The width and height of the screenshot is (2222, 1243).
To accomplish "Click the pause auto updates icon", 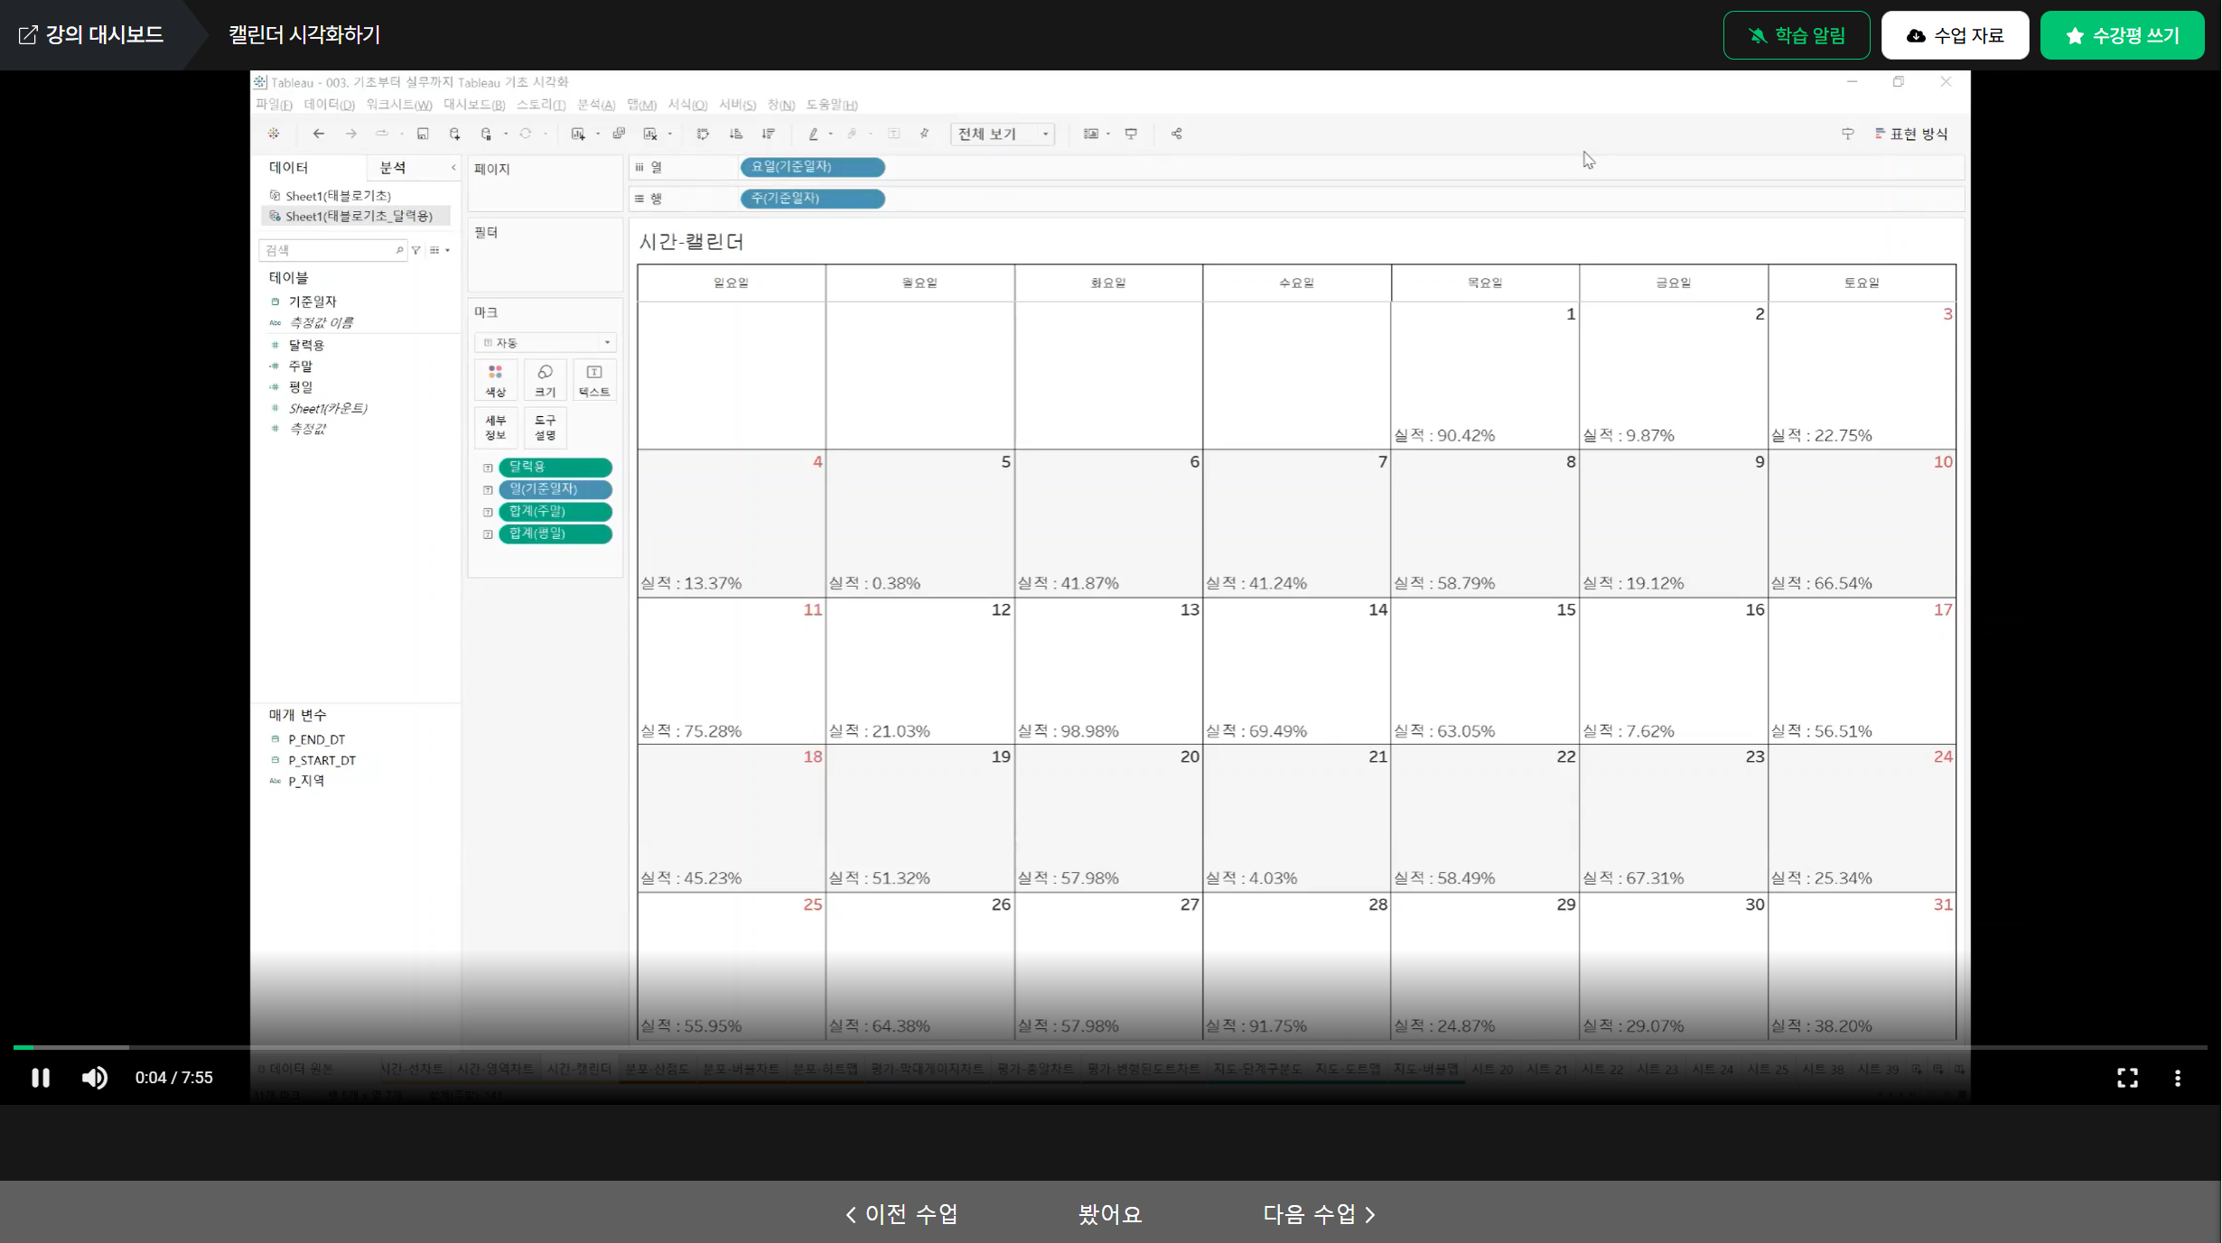I will pyautogui.click(x=487, y=134).
